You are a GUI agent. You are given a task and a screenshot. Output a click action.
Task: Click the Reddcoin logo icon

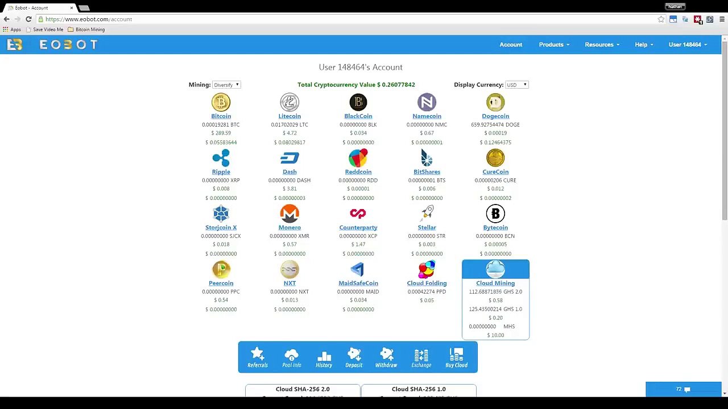click(358, 158)
